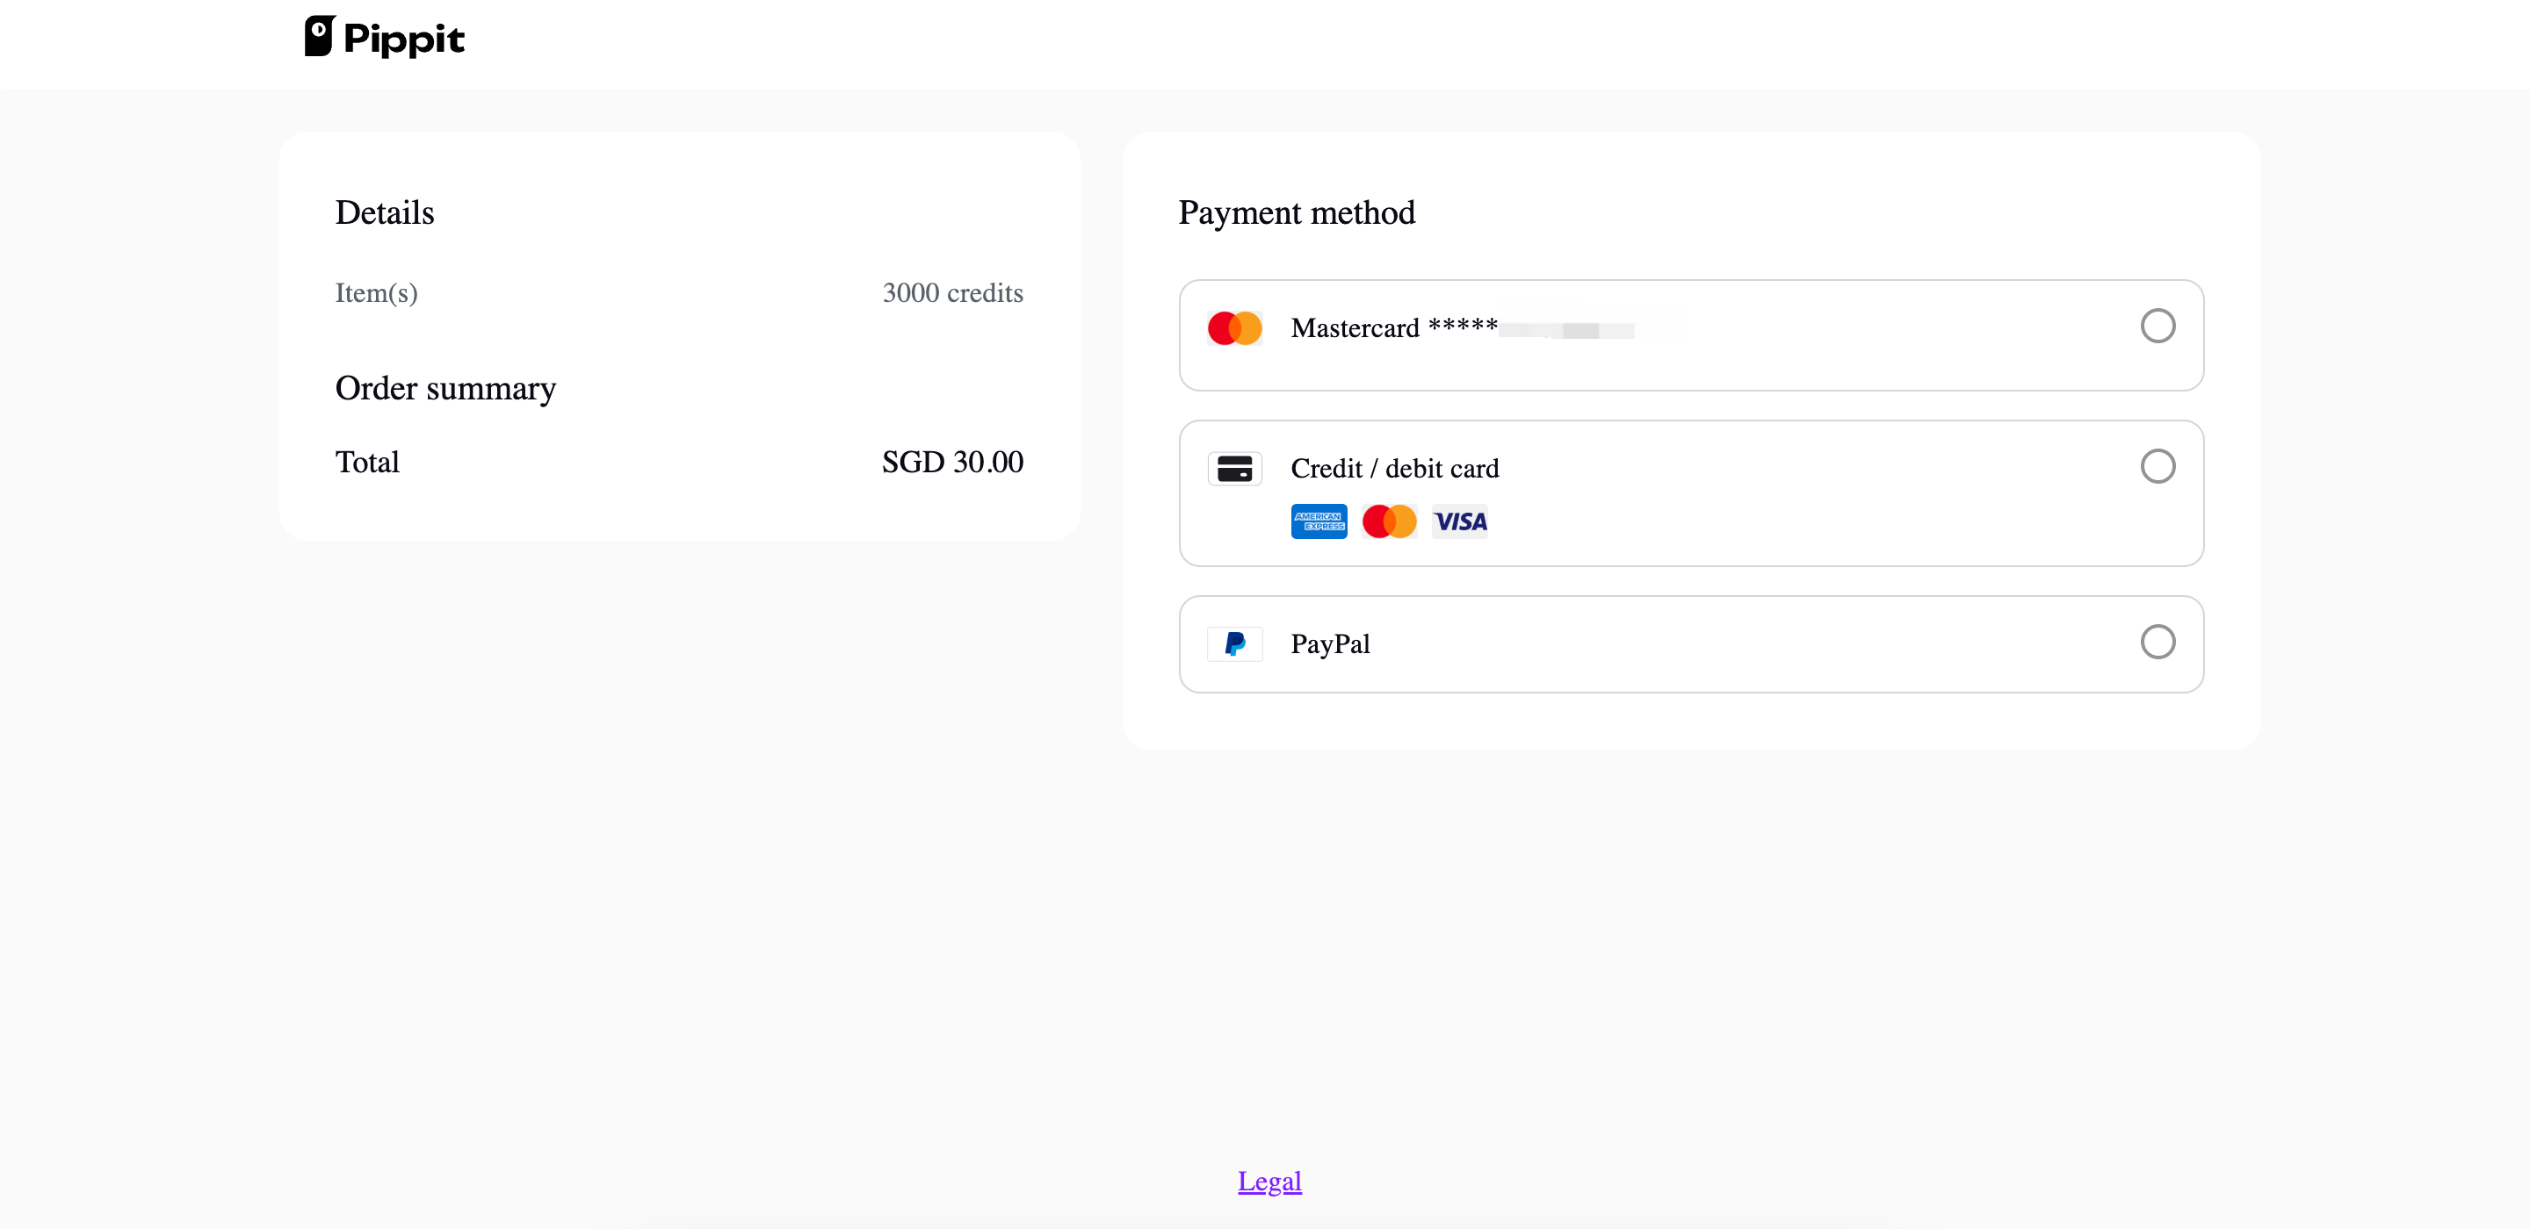
Task: Click the Payment method heading
Action: [x=1296, y=213]
